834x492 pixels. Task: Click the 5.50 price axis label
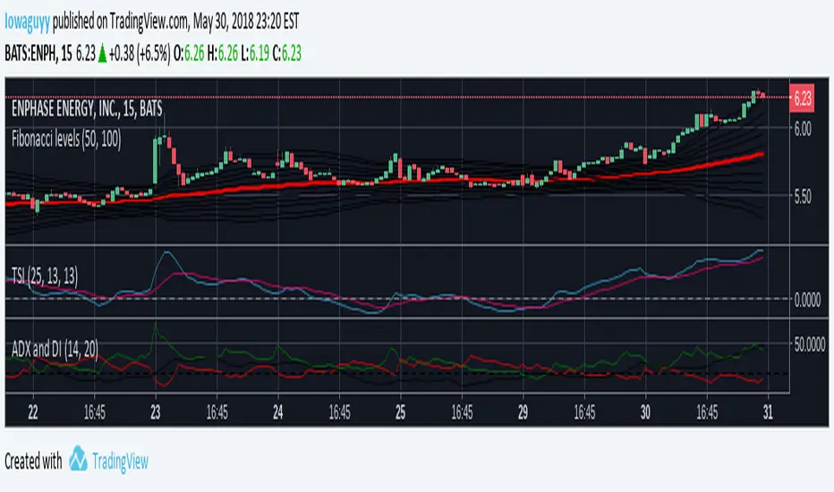803,198
